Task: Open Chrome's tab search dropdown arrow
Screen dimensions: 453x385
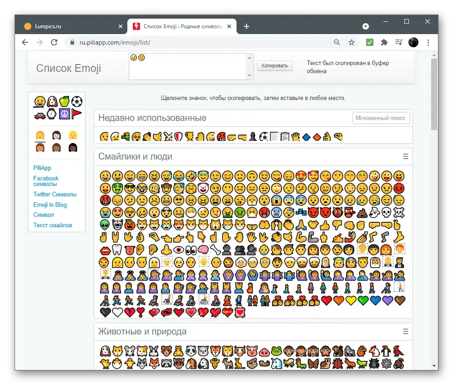Action: (366, 26)
